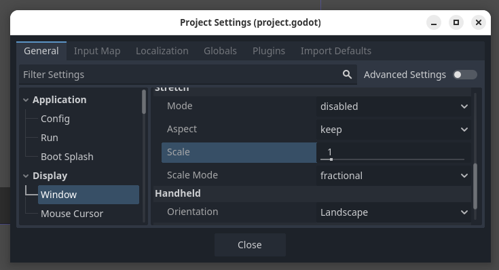This screenshot has width=499, height=270.
Task: Open the Scale Mode dropdown showing fractional
Action: [x=394, y=176]
